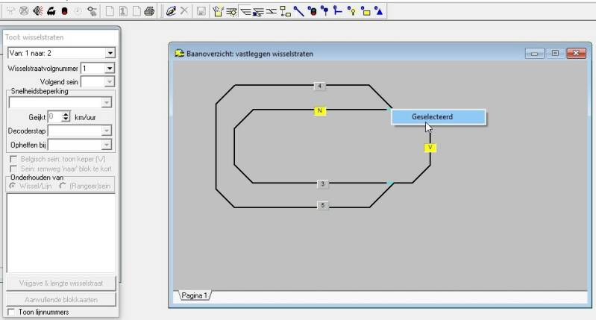Viewport: 596px width, 320px height.
Task: Click the 'Geselecteerd' context menu item
Action: coord(439,116)
